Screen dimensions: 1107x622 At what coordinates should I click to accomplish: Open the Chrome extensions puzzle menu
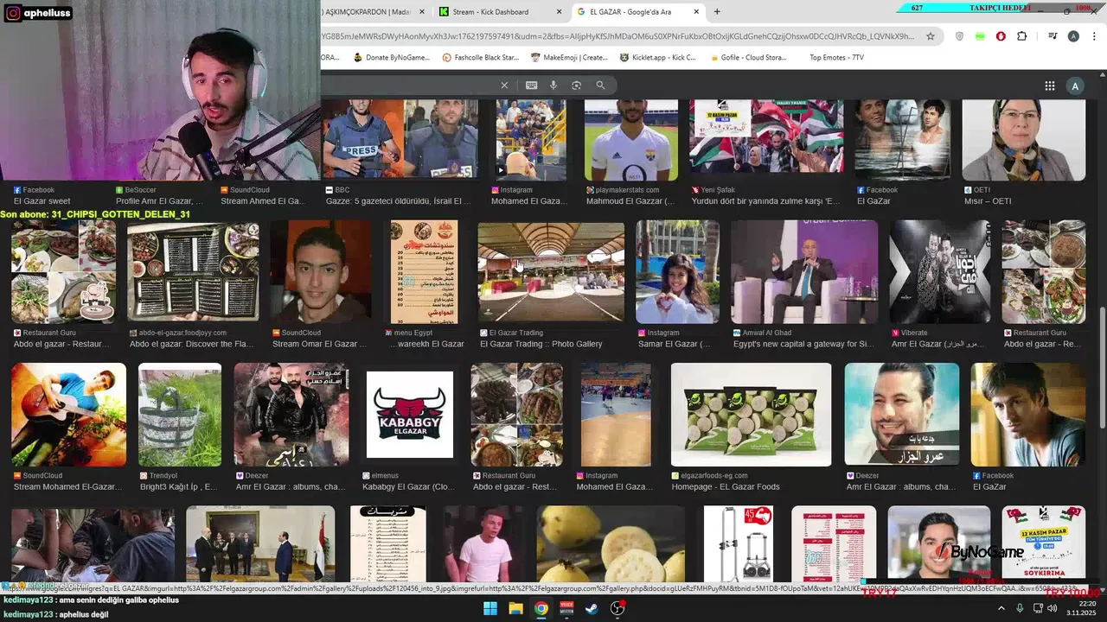1022,36
